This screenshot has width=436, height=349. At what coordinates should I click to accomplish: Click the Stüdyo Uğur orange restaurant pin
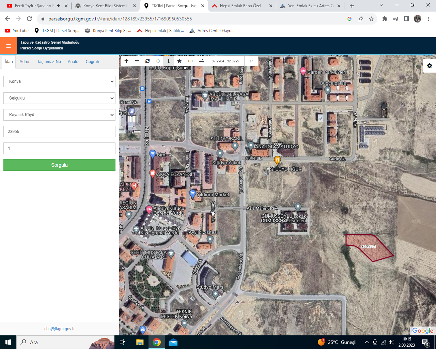tap(277, 160)
